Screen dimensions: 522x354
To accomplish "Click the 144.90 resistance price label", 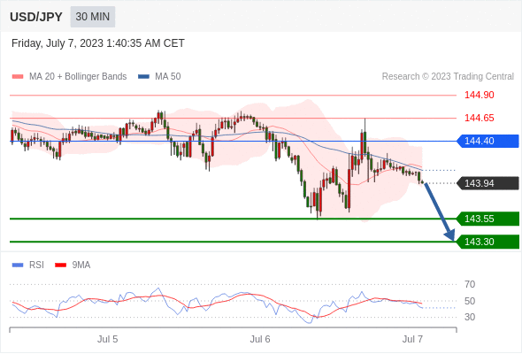I will (x=479, y=95).
